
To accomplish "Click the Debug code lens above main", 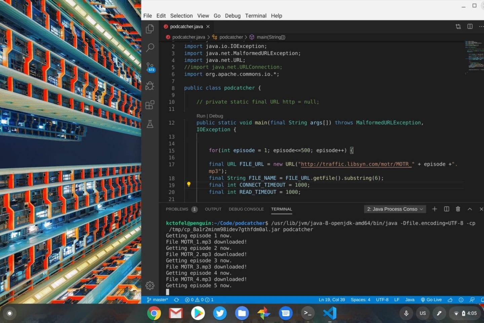I will tap(216, 116).
